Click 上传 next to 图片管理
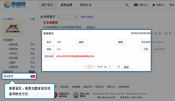175x101 pixels. [x=33, y=58]
